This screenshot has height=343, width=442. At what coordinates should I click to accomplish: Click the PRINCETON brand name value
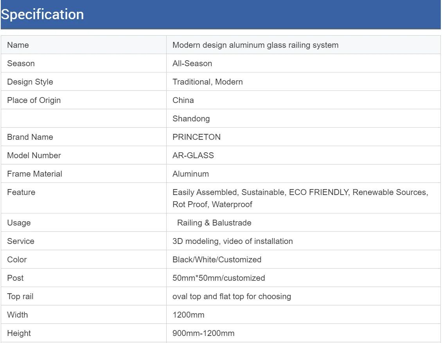(196, 137)
